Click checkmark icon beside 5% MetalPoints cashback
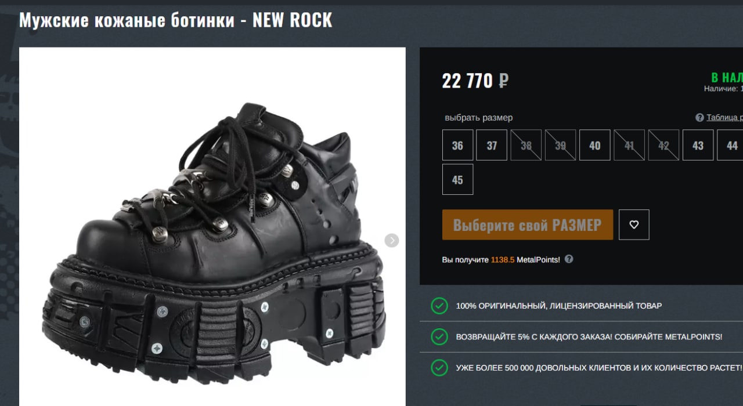This screenshot has height=406, width=743. (439, 336)
